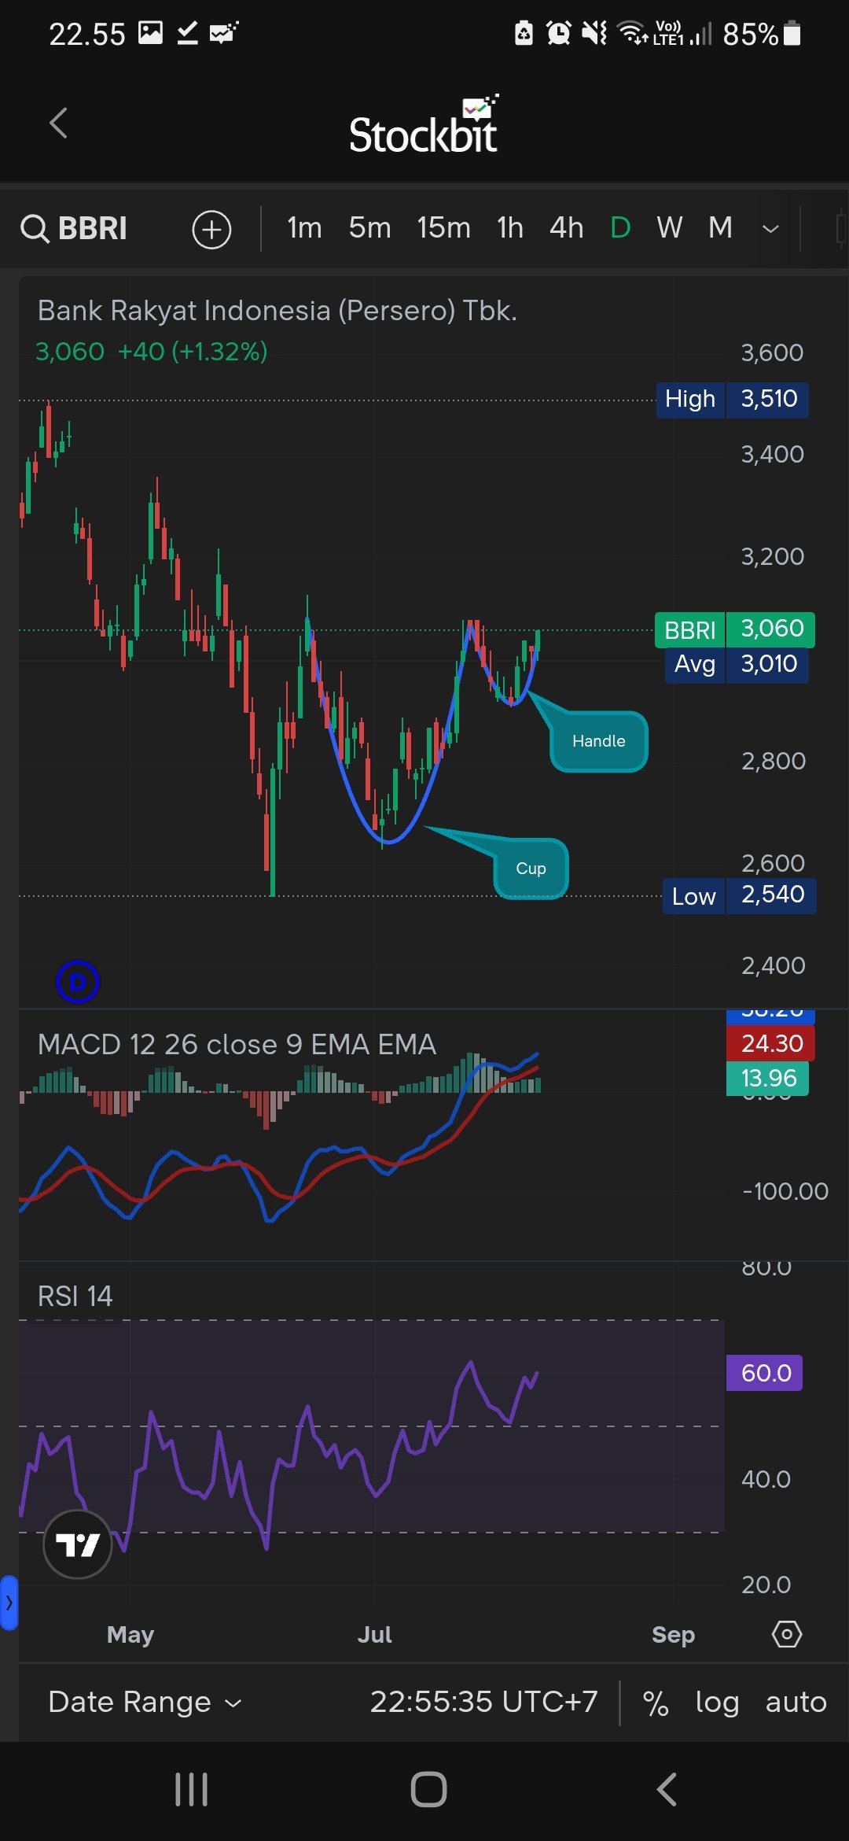849x1841 pixels.
Task: Tap the BBRI 3,060 price label
Action: pos(735,629)
